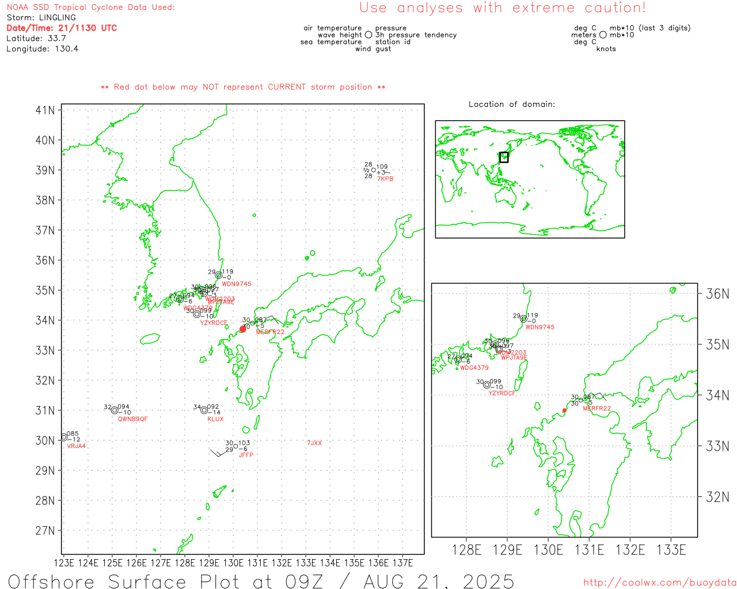Click 'NOAA SSD Tropical Cyclone Data Used:' header
Image resolution: width=737 pixels, height=589 pixels.
pyautogui.click(x=90, y=7)
